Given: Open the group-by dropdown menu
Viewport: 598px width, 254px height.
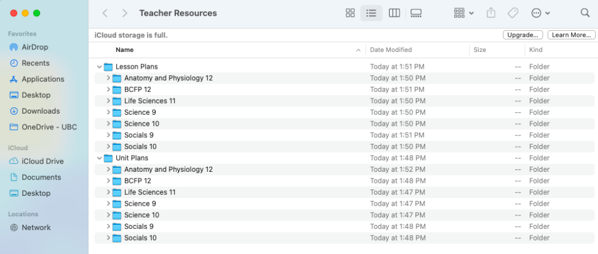Looking at the screenshot, I should [463, 13].
